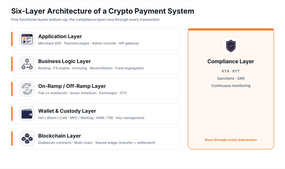285x169 pixels.
Task: Click the 'KYA · KYT' text
Action: [x=231, y=71]
